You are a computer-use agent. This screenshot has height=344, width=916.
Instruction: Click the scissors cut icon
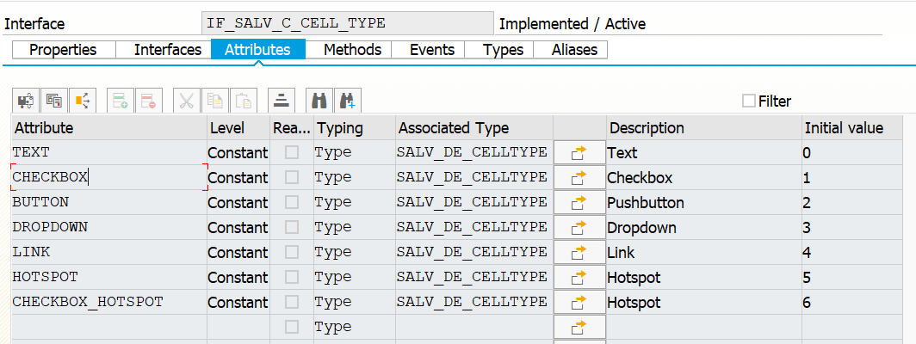tap(186, 101)
